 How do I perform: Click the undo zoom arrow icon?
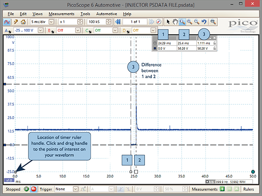(204, 22)
